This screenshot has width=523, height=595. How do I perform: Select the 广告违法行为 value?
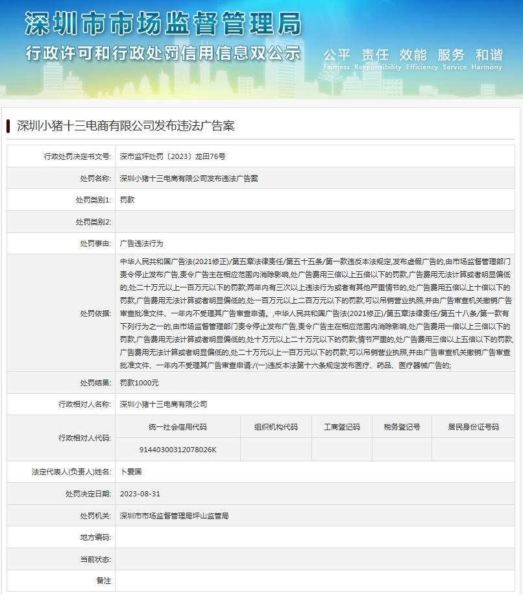[141, 243]
